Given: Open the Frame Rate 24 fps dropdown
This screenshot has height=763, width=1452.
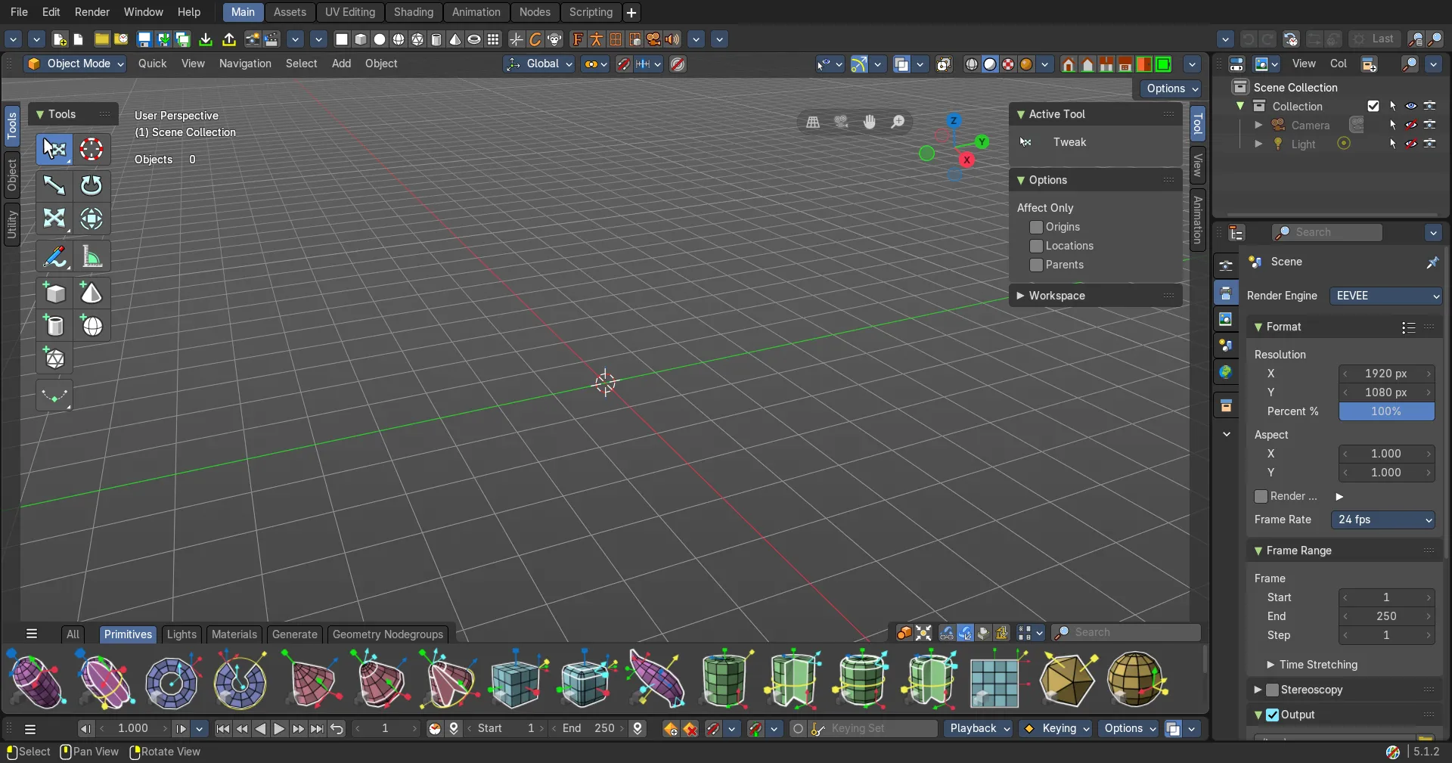Looking at the screenshot, I should [x=1382, y=520].
